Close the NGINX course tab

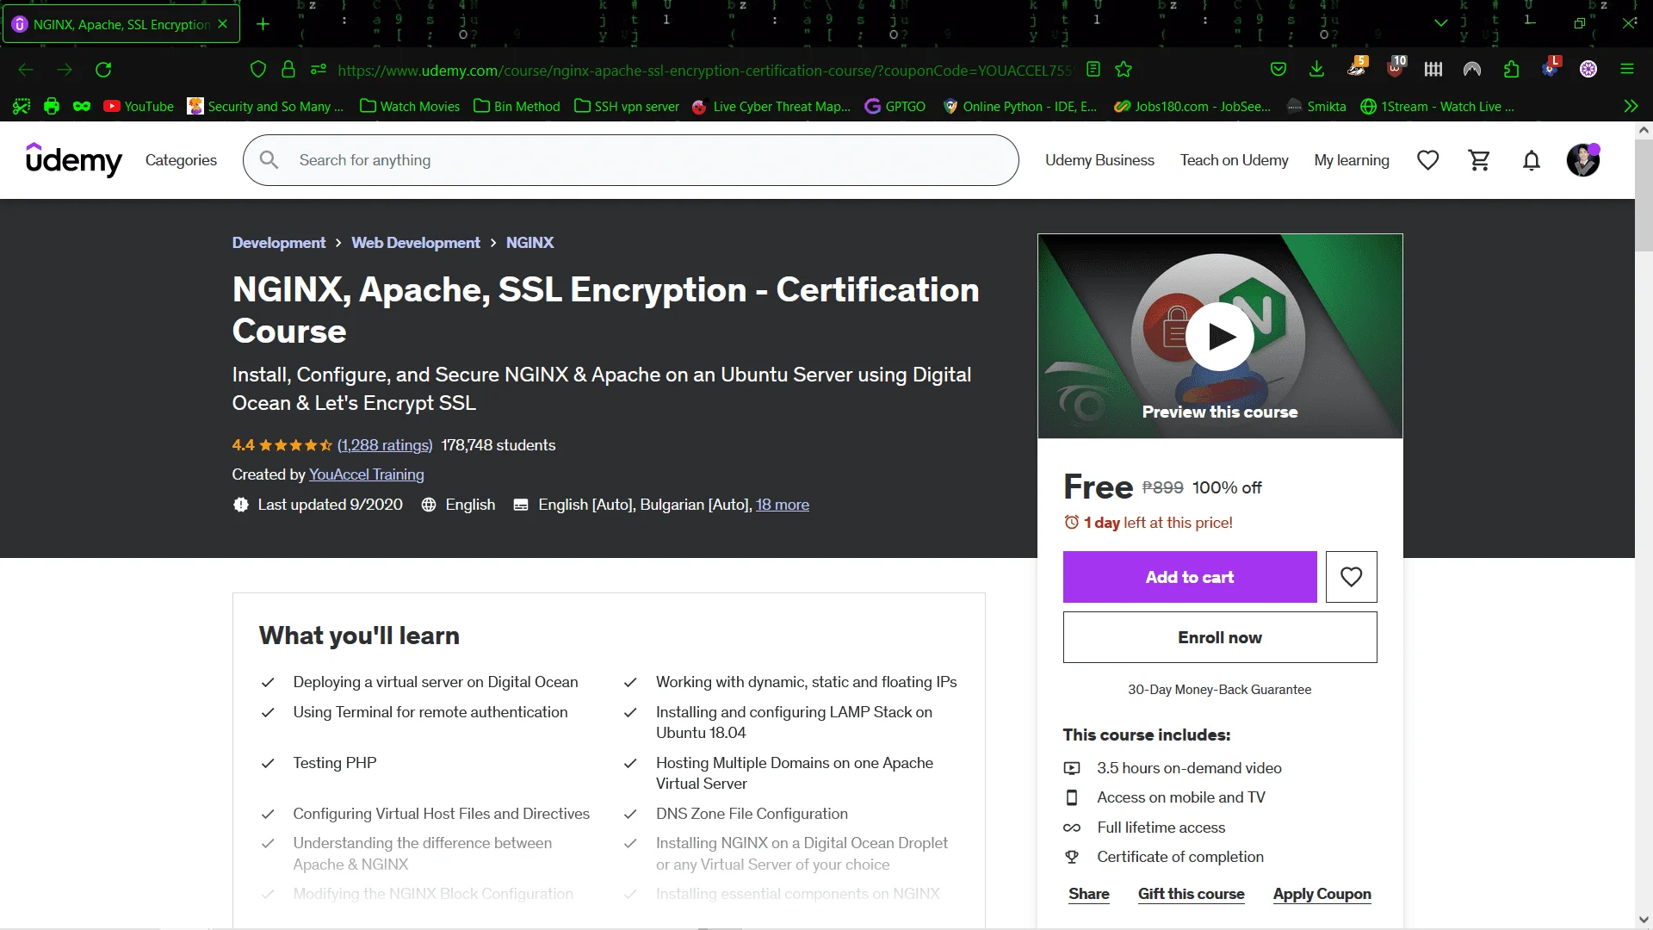pyautogui.click(x=223, y=24)
